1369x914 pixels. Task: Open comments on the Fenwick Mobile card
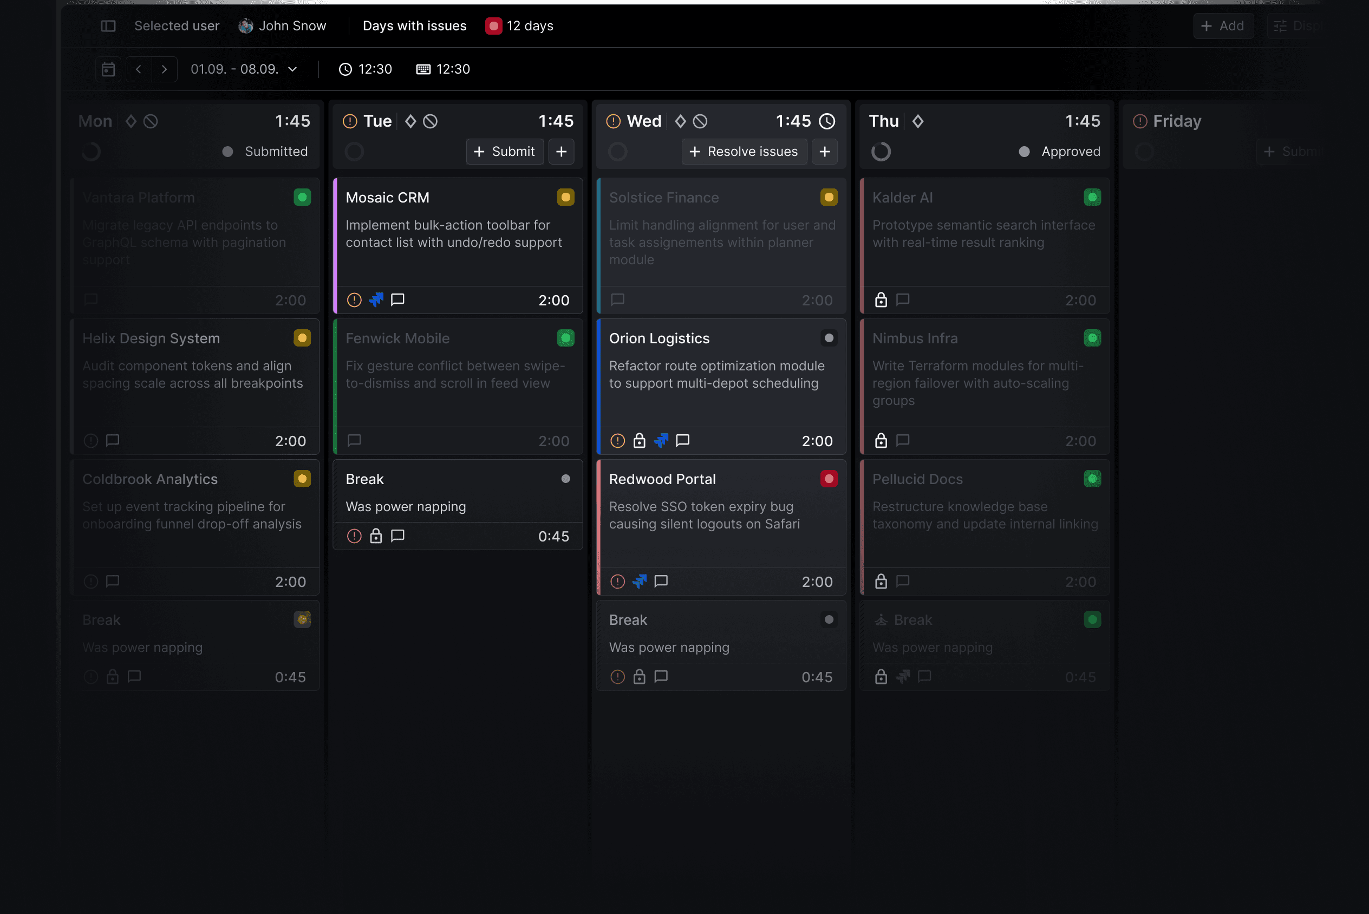(x=354, y=441)
